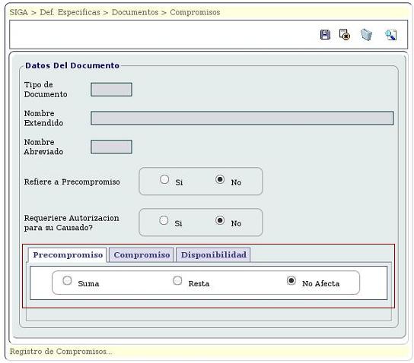Select No for Requeriere Autorizacion para su Causado

[220, 220]
